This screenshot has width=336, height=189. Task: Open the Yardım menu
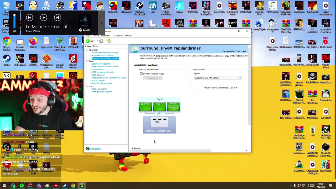(128, 35)
